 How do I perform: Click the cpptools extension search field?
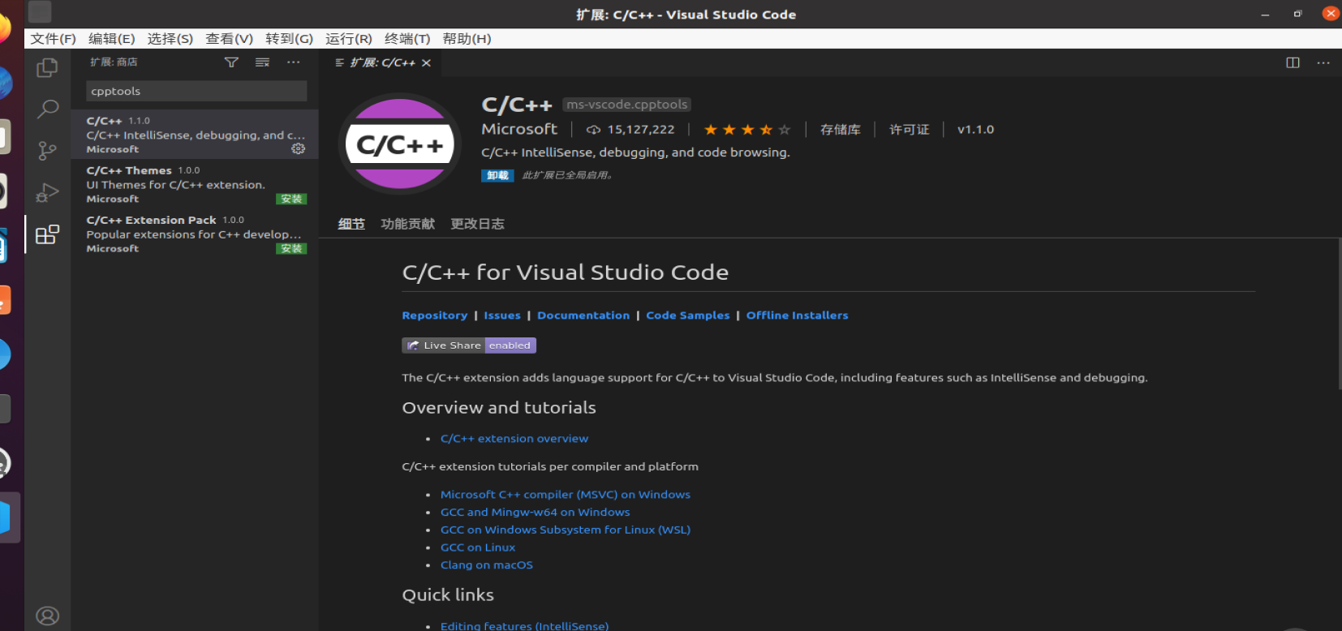click(x=196, y=91)
